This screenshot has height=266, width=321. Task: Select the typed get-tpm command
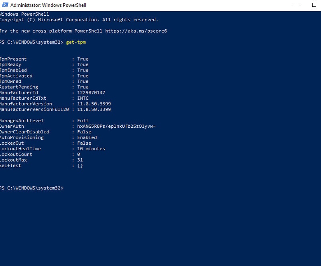(x=76, y=42)
